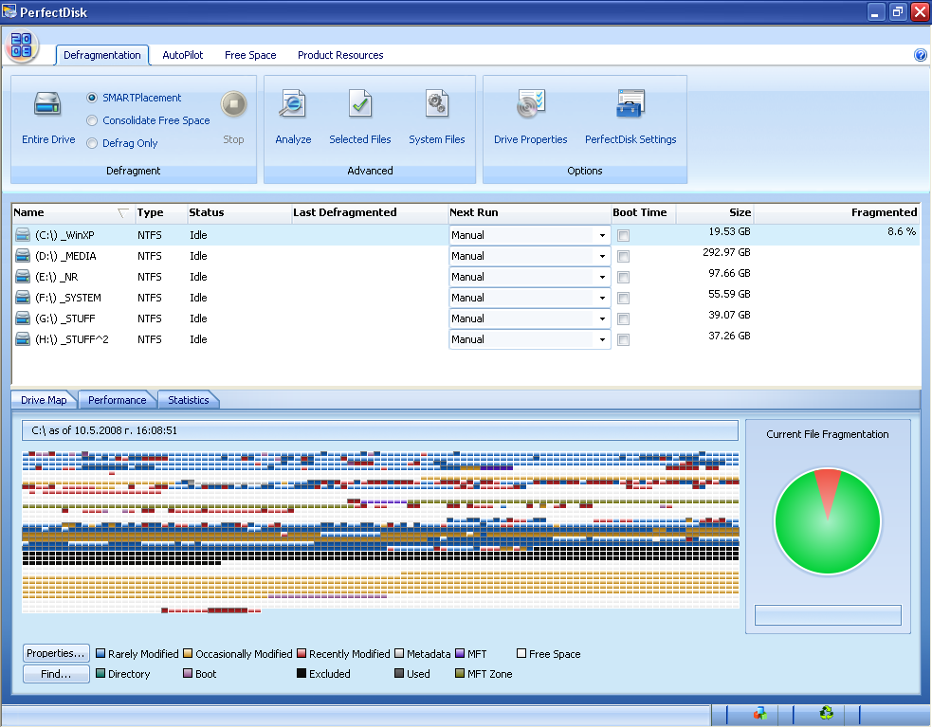Click the sort arrow in Name column
932x728 pixels.
123,212
